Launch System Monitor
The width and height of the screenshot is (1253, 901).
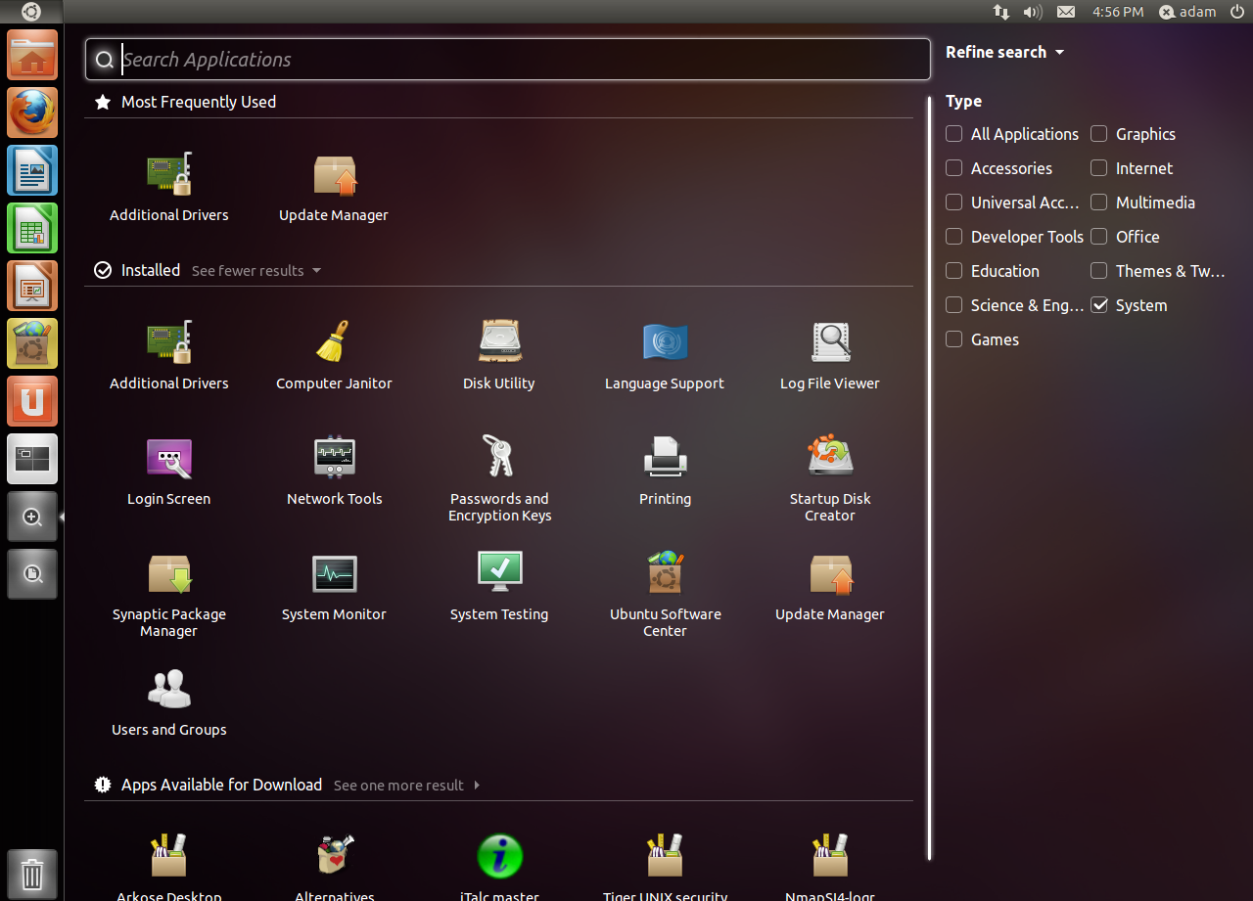pyautogui.click(x=335, y=586)
